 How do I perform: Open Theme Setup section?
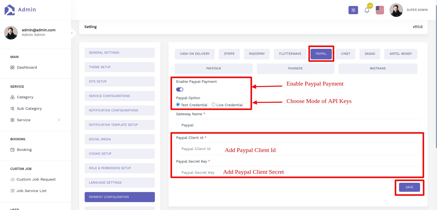[x=120, y=67]
